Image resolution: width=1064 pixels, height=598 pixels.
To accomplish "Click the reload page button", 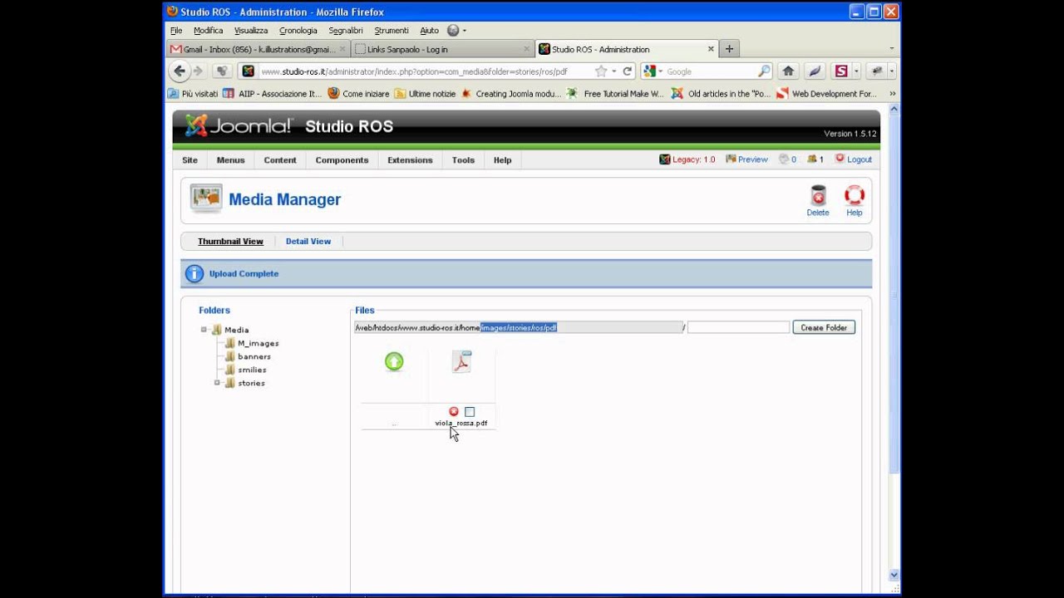I will click(628, 71).
